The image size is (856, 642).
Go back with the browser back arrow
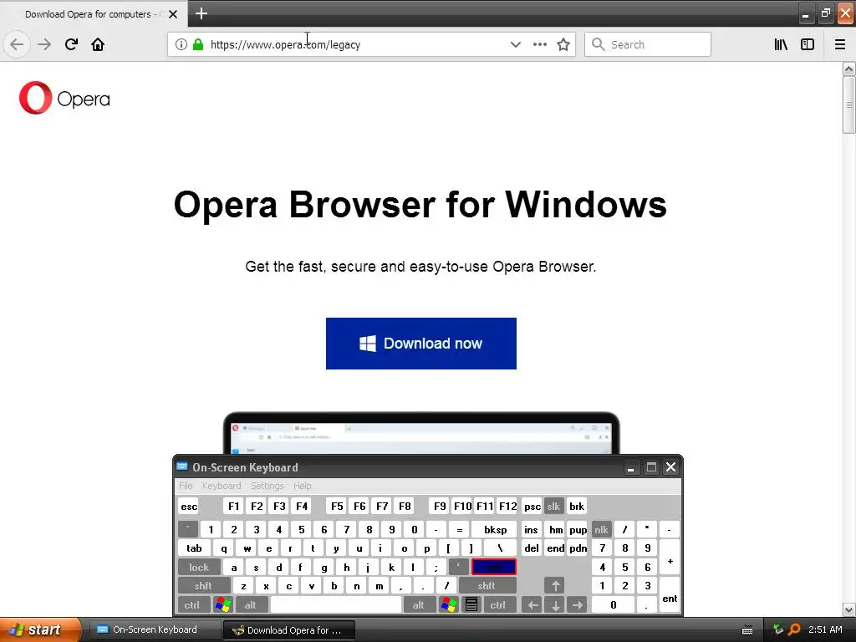[x=17, y=44]
